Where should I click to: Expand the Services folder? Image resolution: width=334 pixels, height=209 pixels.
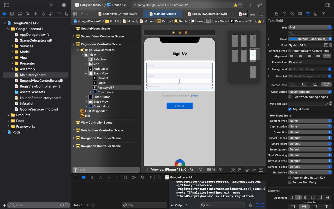[12, 46]
